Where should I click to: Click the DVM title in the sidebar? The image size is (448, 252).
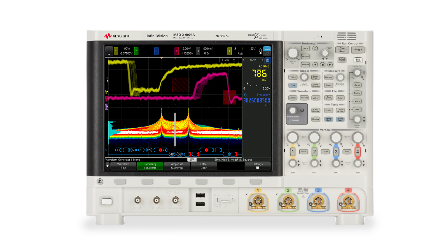click(253, 60)
